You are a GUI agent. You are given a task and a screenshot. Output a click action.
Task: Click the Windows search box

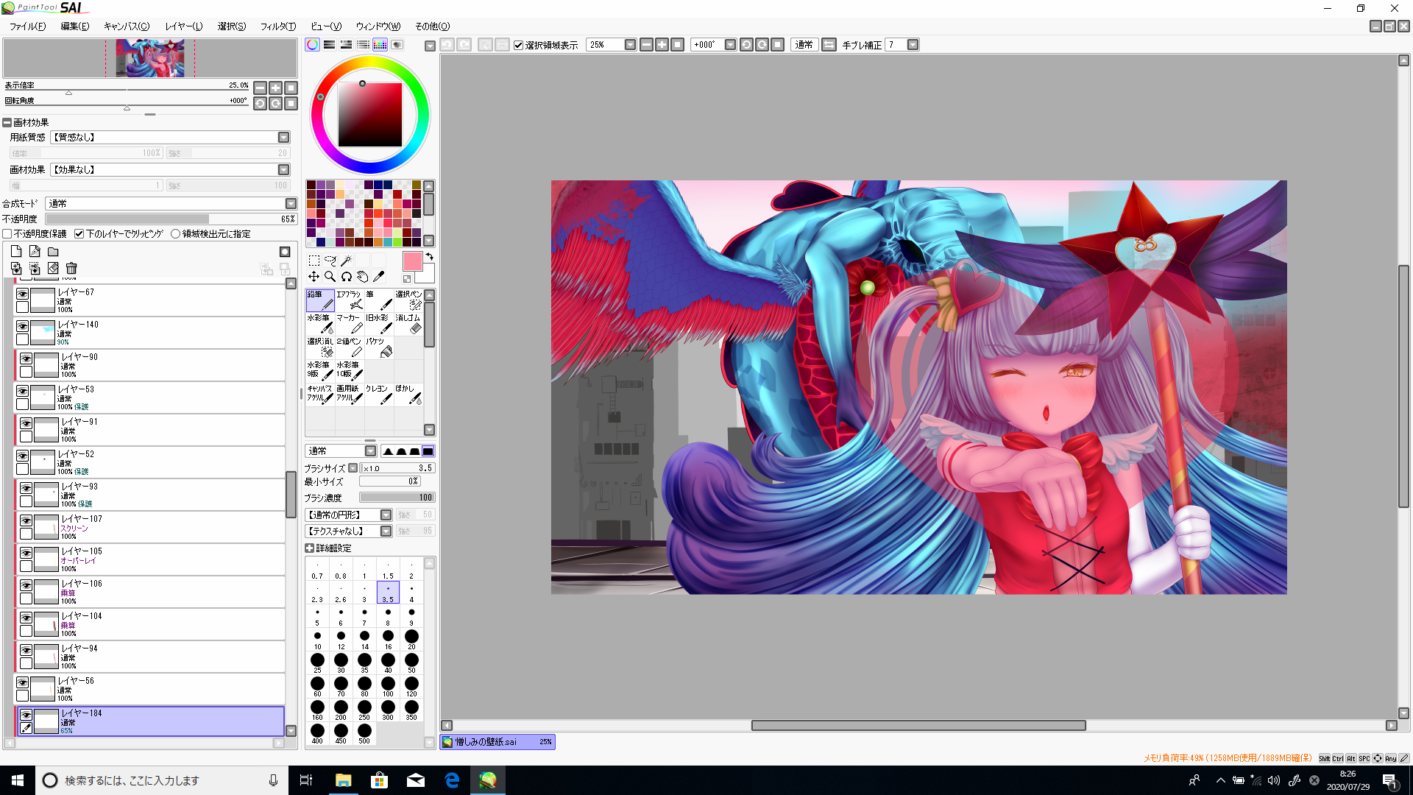[x=160, y=780]
